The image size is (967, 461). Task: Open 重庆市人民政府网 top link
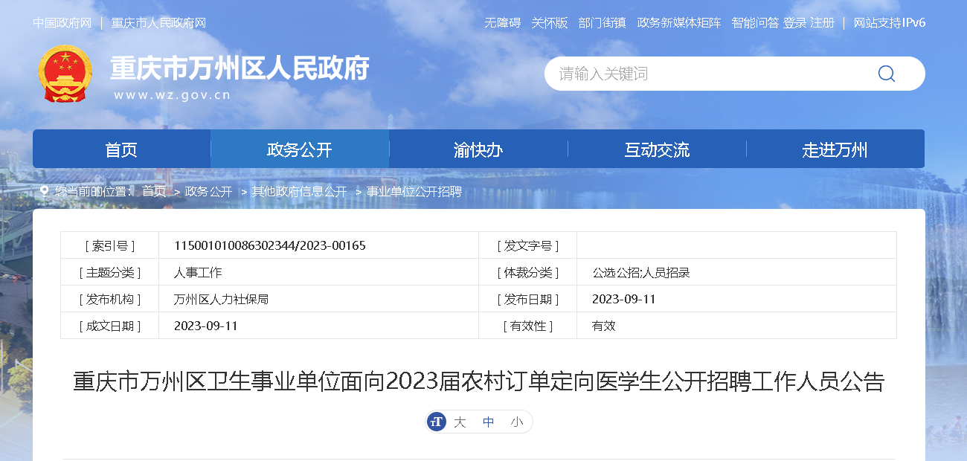click(x=158, y=23)
